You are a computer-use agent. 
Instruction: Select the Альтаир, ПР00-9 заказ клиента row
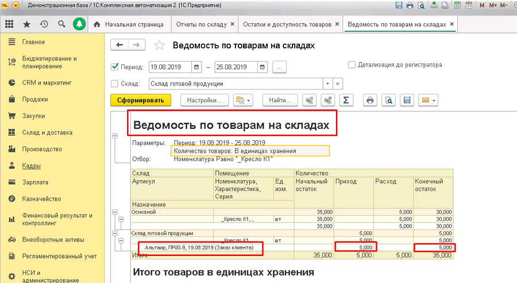[x=199, y=248]
